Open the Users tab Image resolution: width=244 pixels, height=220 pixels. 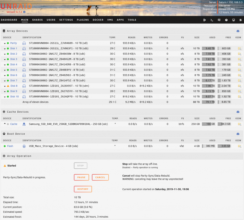pos(51,20)
